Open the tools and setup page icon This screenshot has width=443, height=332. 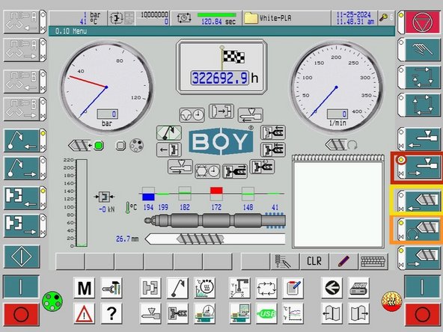coord(111,288)
